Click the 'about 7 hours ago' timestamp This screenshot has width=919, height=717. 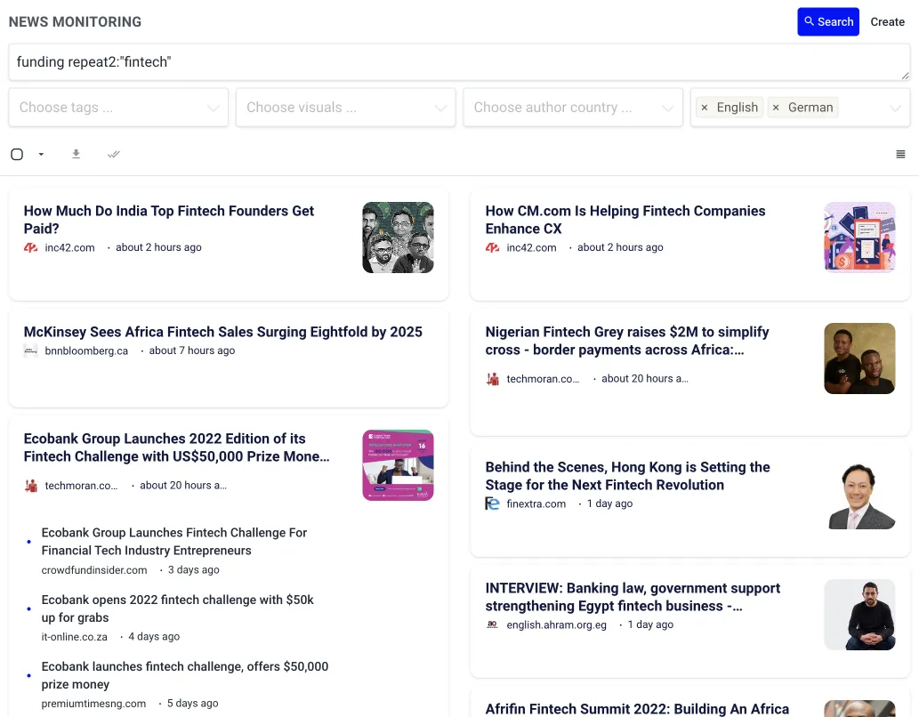pos(191,350)
